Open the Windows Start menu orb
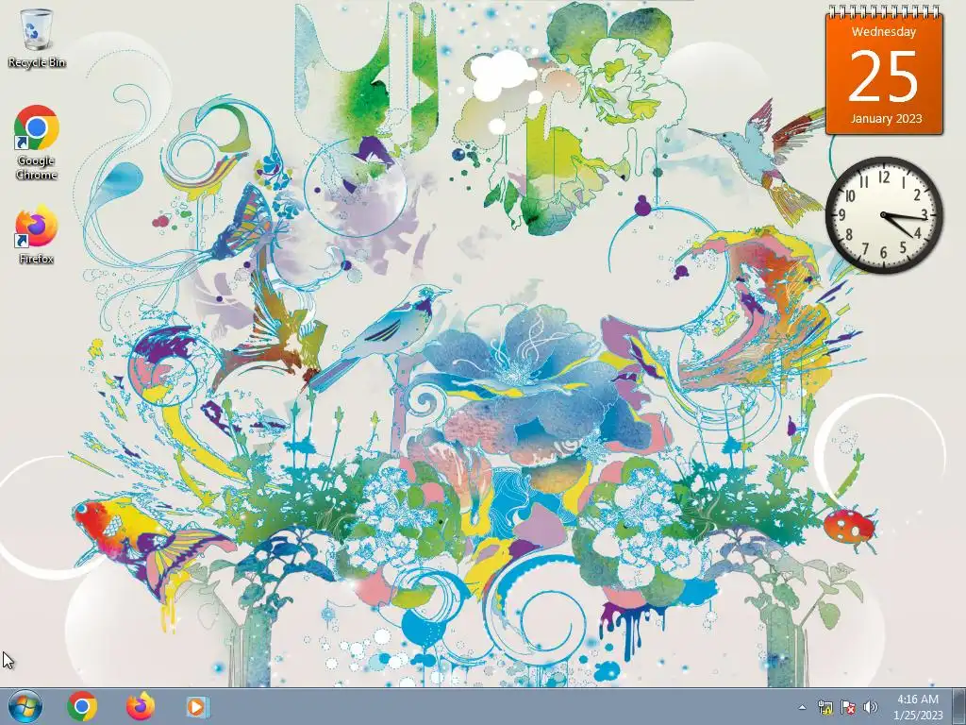The height and width of the screenshot is (725, 966). (x=25, y=706)
